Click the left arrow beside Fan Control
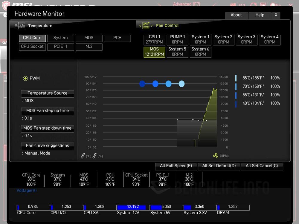 [x=140, y=26]
